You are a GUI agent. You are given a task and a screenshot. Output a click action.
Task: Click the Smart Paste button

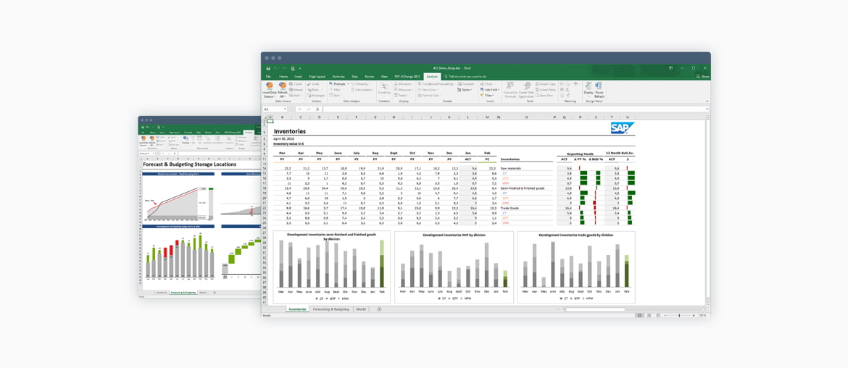click(x=546, y=90)
